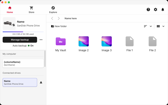
Task: Click the sidebar scrollbar
Action: (x=45, y=59)
